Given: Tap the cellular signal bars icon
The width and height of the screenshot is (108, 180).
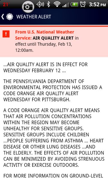Looking at the screenshot, I should pyautogui.click(x=65, y=5).
